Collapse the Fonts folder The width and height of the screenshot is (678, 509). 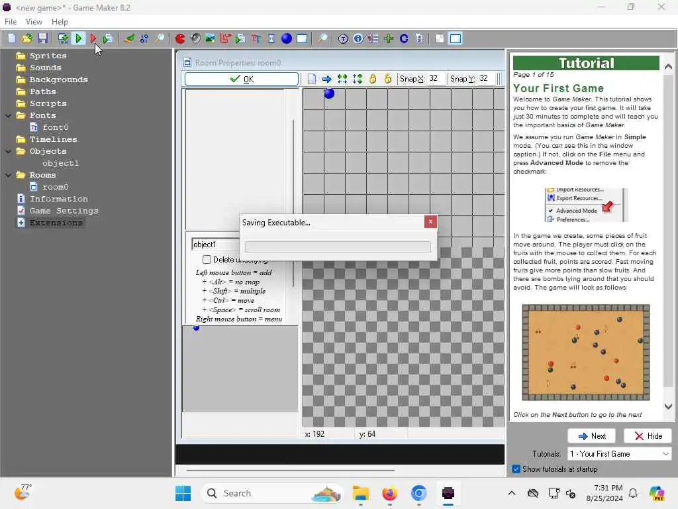pyautogui.click(x=8, y=115)
